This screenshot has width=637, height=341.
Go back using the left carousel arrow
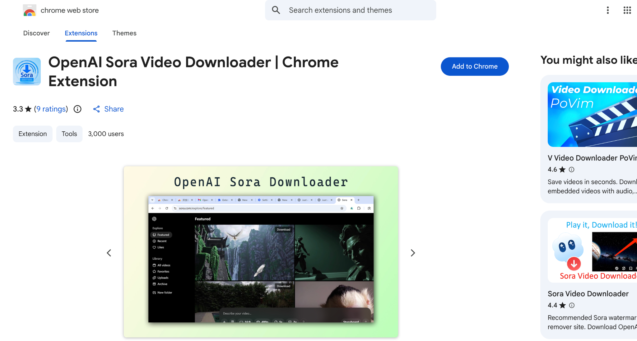109,253
